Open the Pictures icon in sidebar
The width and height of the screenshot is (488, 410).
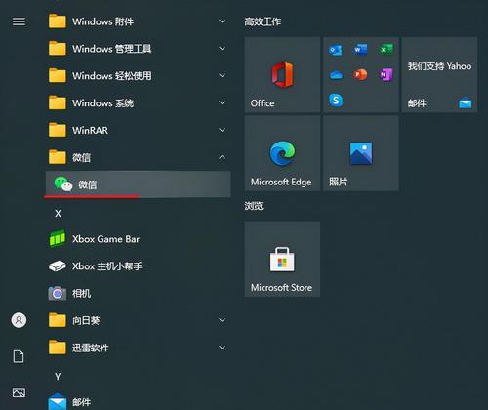(x=19, y=392)
